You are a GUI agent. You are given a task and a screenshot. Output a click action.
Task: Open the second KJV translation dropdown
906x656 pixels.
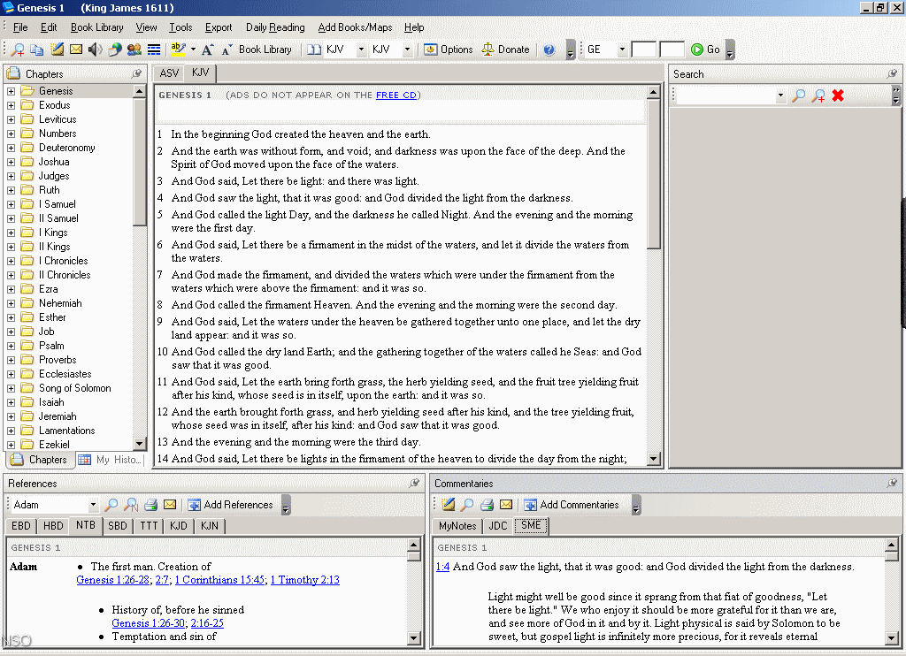[x=407, y=50]
